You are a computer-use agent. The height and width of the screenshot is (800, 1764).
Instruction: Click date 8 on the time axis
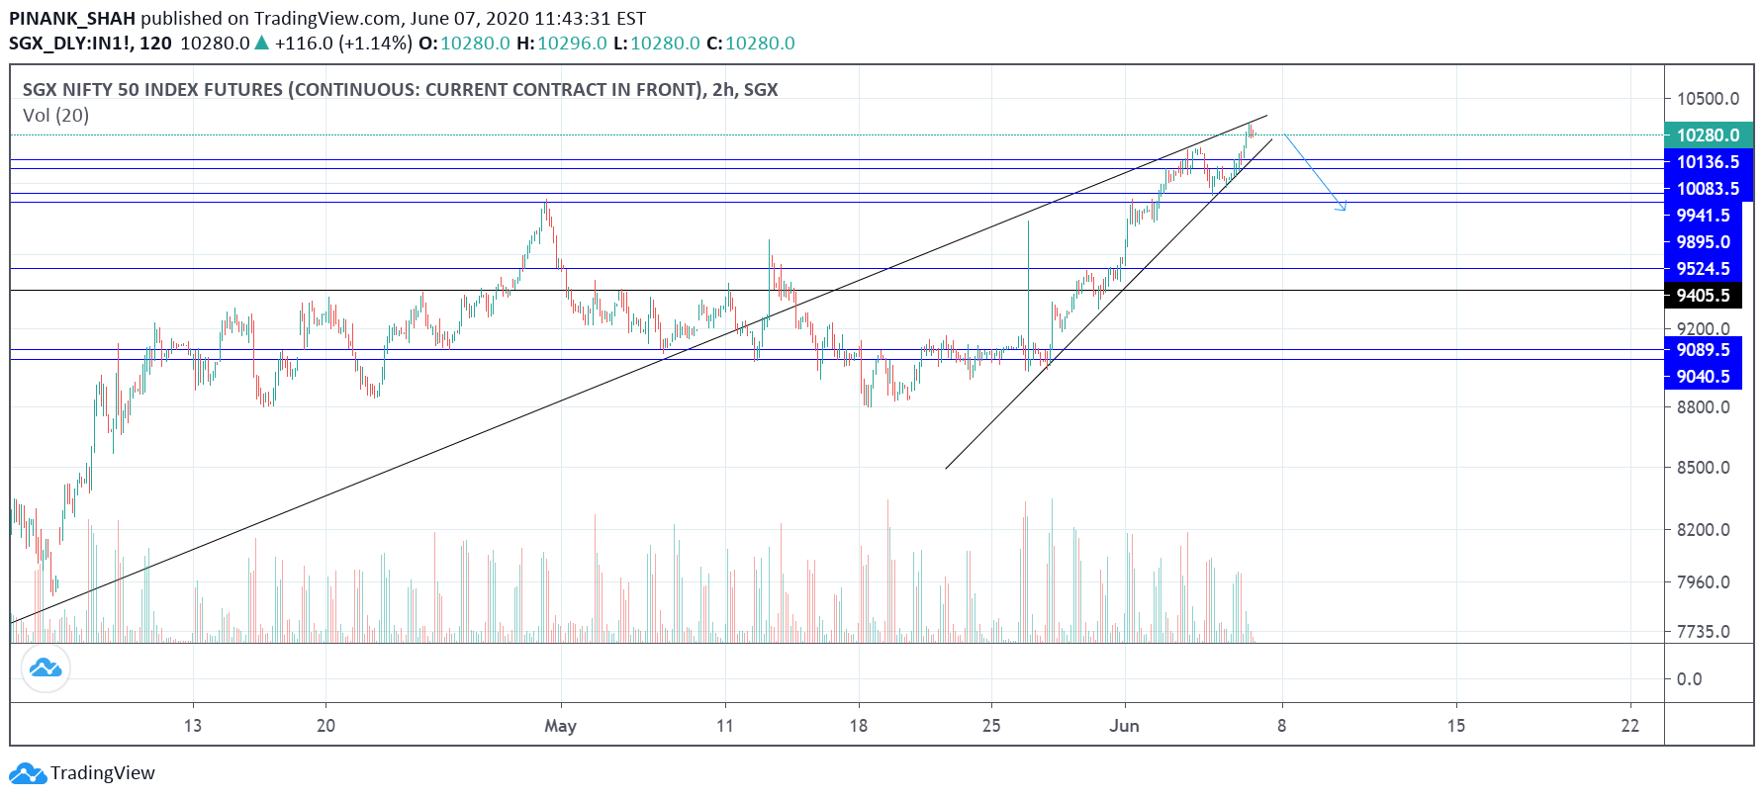(x=1282, y=726)
